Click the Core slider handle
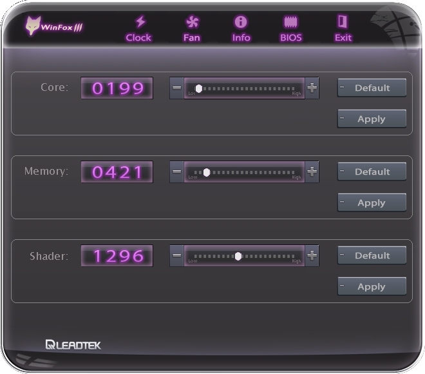 tap(199, 88)
